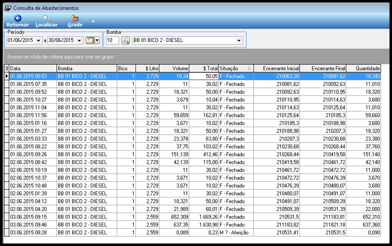Sort by the Data column header
The image size is (392, 246).
33,69
